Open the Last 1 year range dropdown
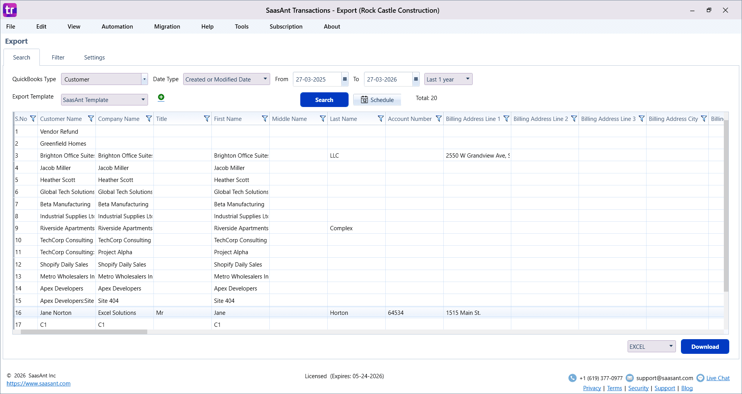This screenshot has width=742, height=394. 448,79
